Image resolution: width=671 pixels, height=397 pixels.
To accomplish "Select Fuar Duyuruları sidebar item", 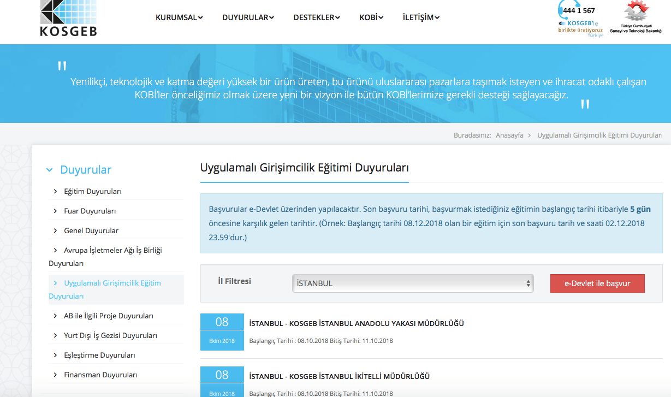I will tap(90, 211).
